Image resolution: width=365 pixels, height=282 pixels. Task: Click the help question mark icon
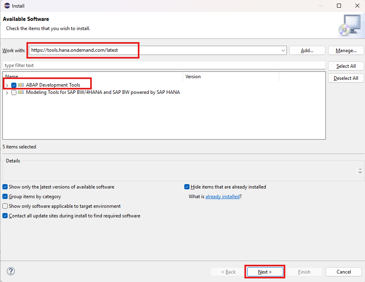point(11,271)
